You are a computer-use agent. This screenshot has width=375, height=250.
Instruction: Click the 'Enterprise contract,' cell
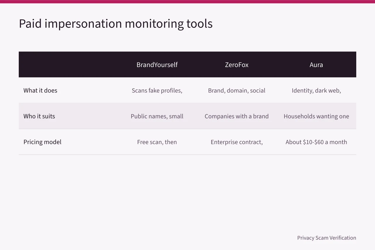coord(237,142)
